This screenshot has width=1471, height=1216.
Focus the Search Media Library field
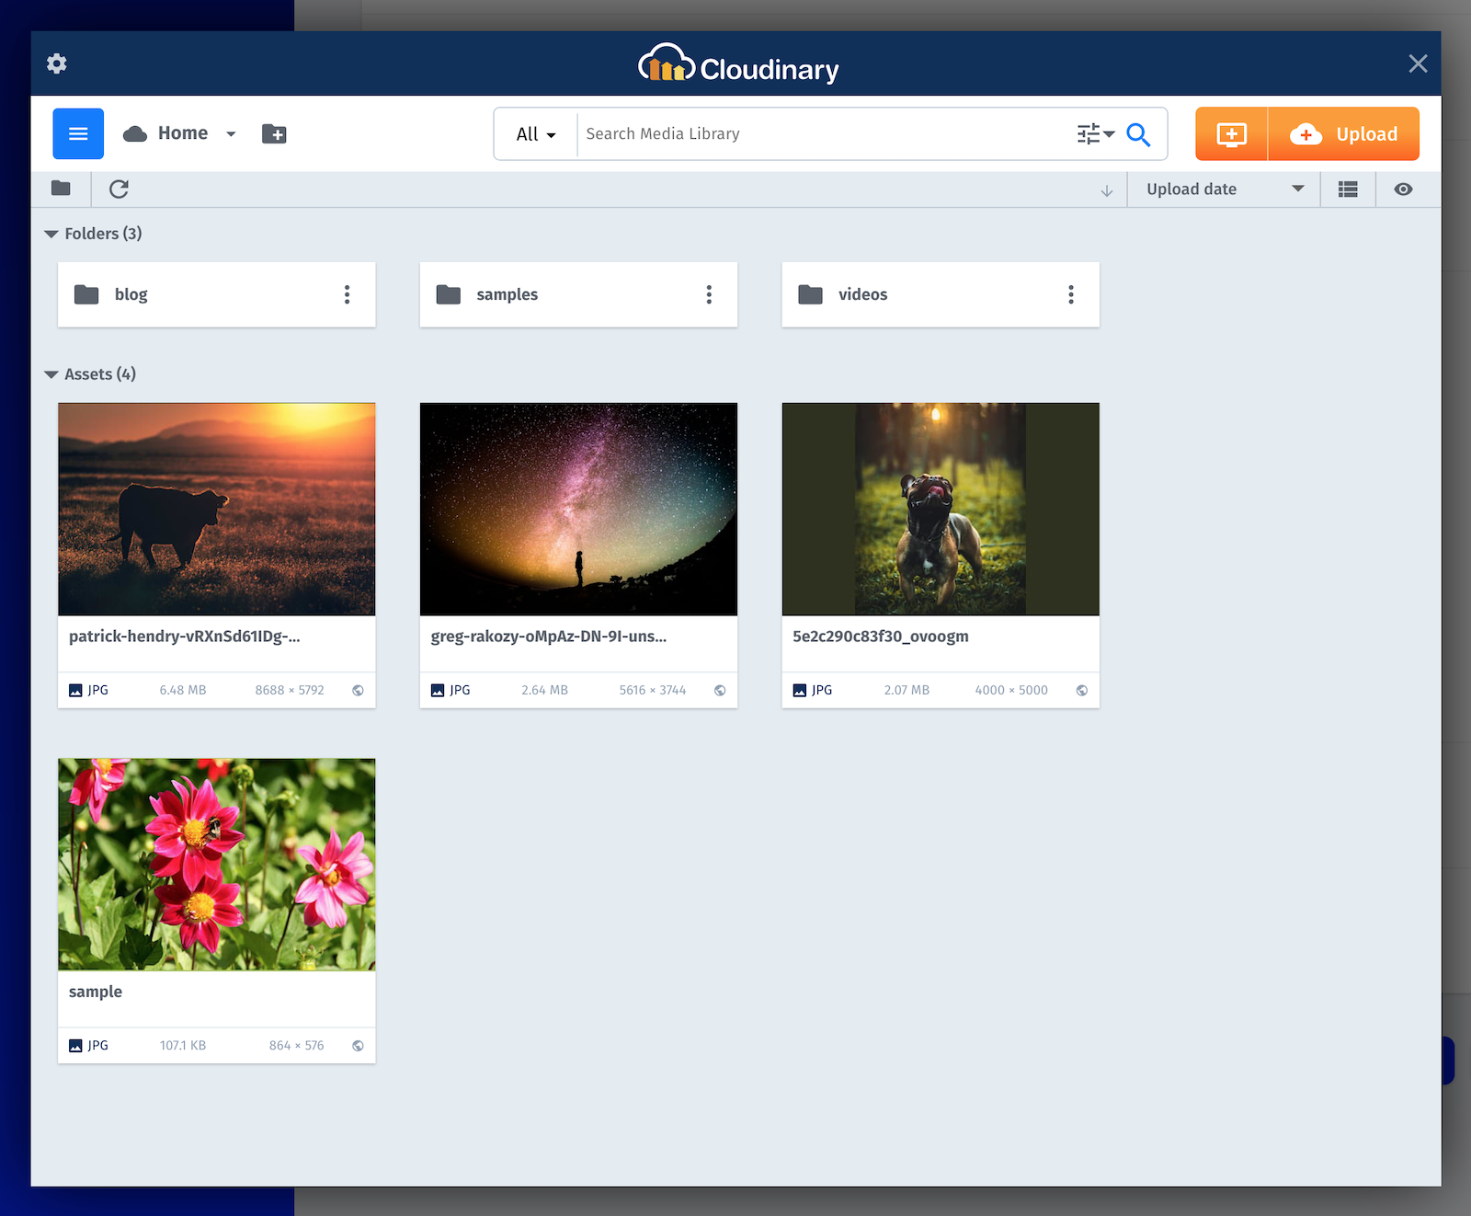[x=826, y=134]
